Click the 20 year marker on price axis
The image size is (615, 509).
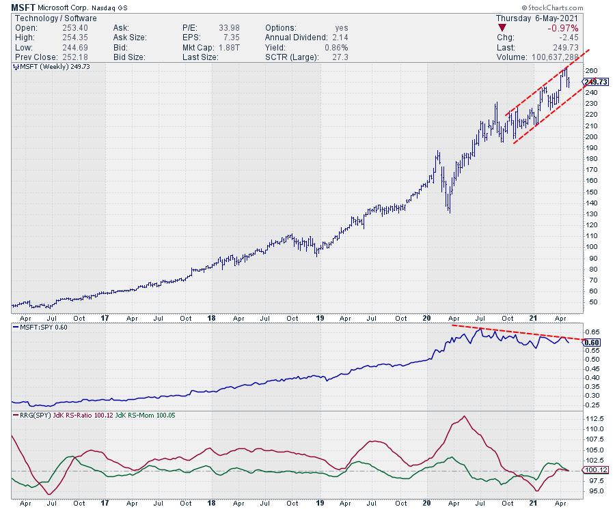pos(426,318)
